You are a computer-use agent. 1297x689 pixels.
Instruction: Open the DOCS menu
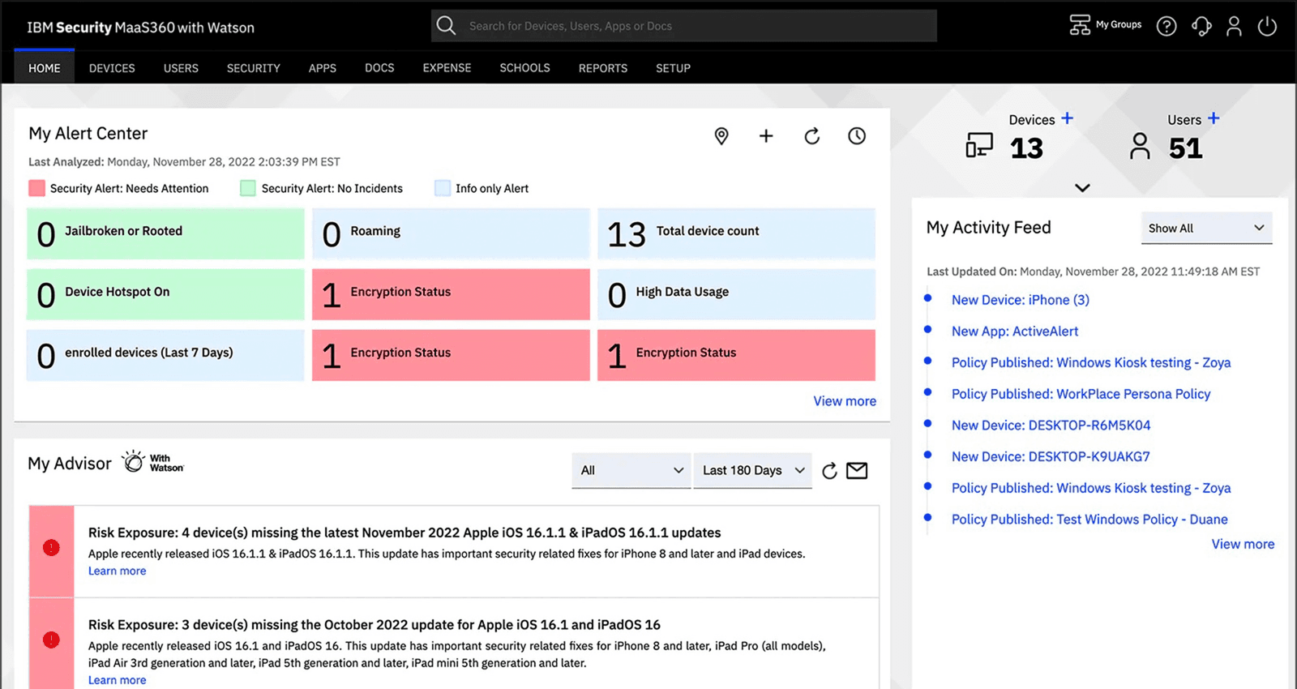click(379, 68)
